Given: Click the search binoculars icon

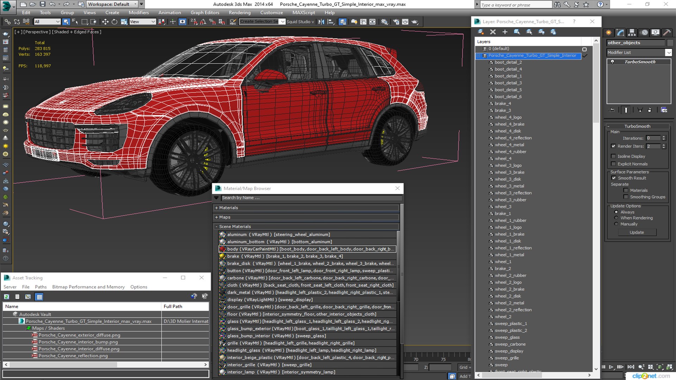Looking at the screenshot, I should (557, 5).
